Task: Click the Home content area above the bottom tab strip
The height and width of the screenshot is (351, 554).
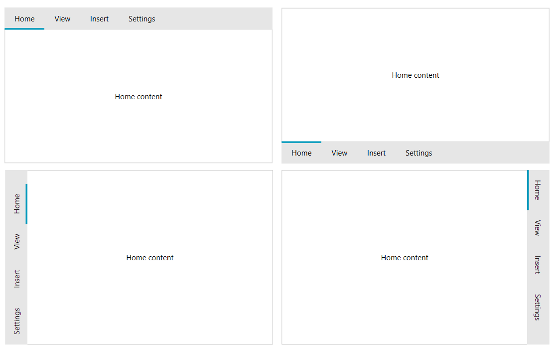Action: click(415, 75)
